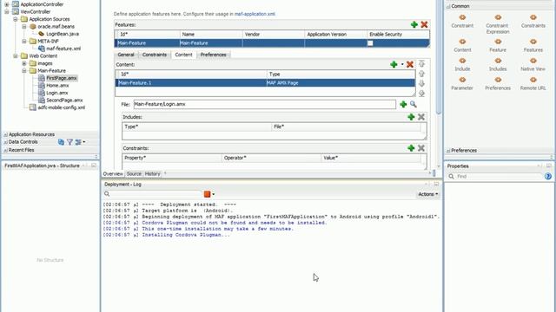Expand the Recent Files panel

coord(5,150)
